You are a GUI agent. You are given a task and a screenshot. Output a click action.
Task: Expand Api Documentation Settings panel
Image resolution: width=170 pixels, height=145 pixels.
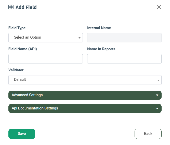coord(82,108)
